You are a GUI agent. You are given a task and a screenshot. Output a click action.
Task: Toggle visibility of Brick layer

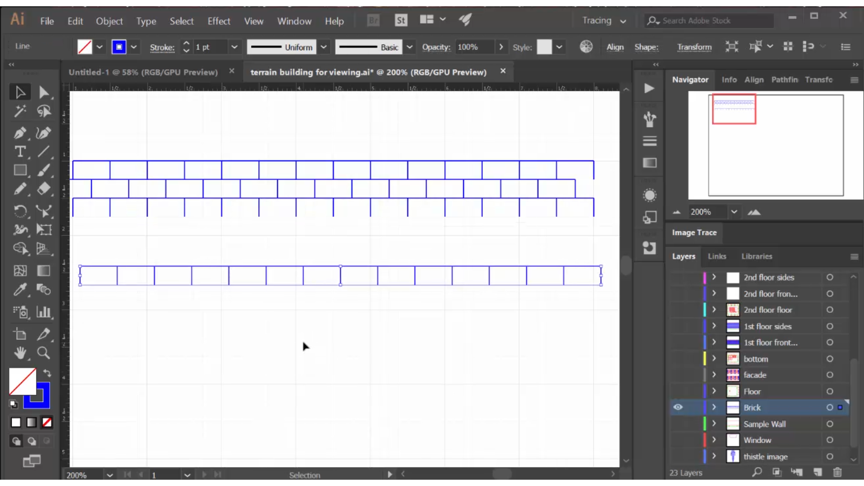(x=678, y=408)
